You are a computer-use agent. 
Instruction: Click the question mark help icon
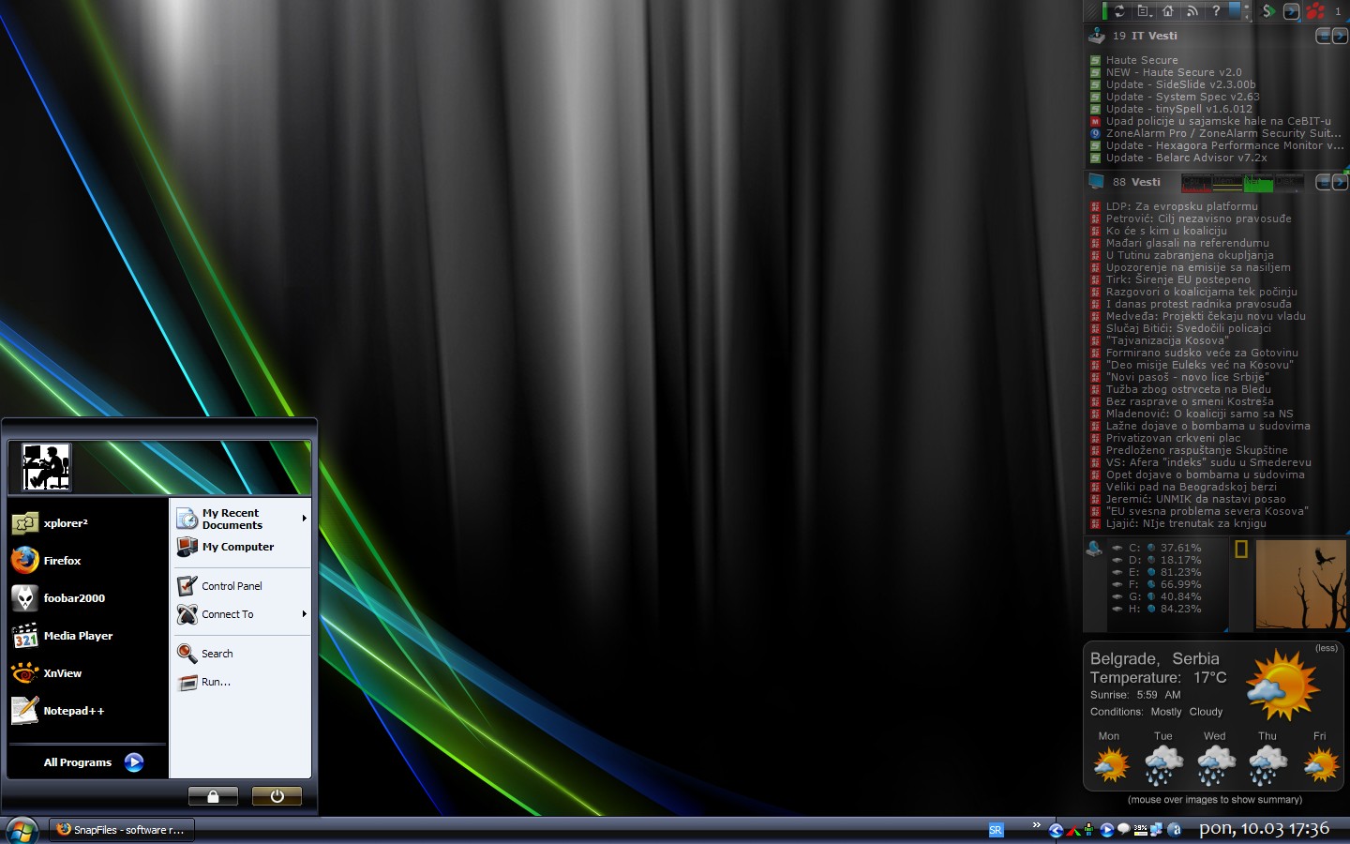point(1216,11)
